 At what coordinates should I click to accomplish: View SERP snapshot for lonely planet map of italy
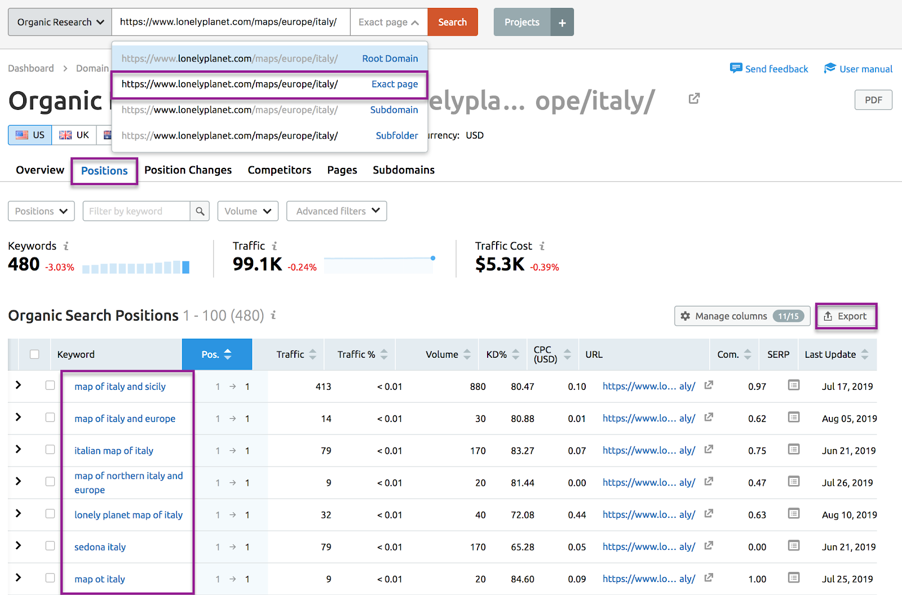coord(794,514)
